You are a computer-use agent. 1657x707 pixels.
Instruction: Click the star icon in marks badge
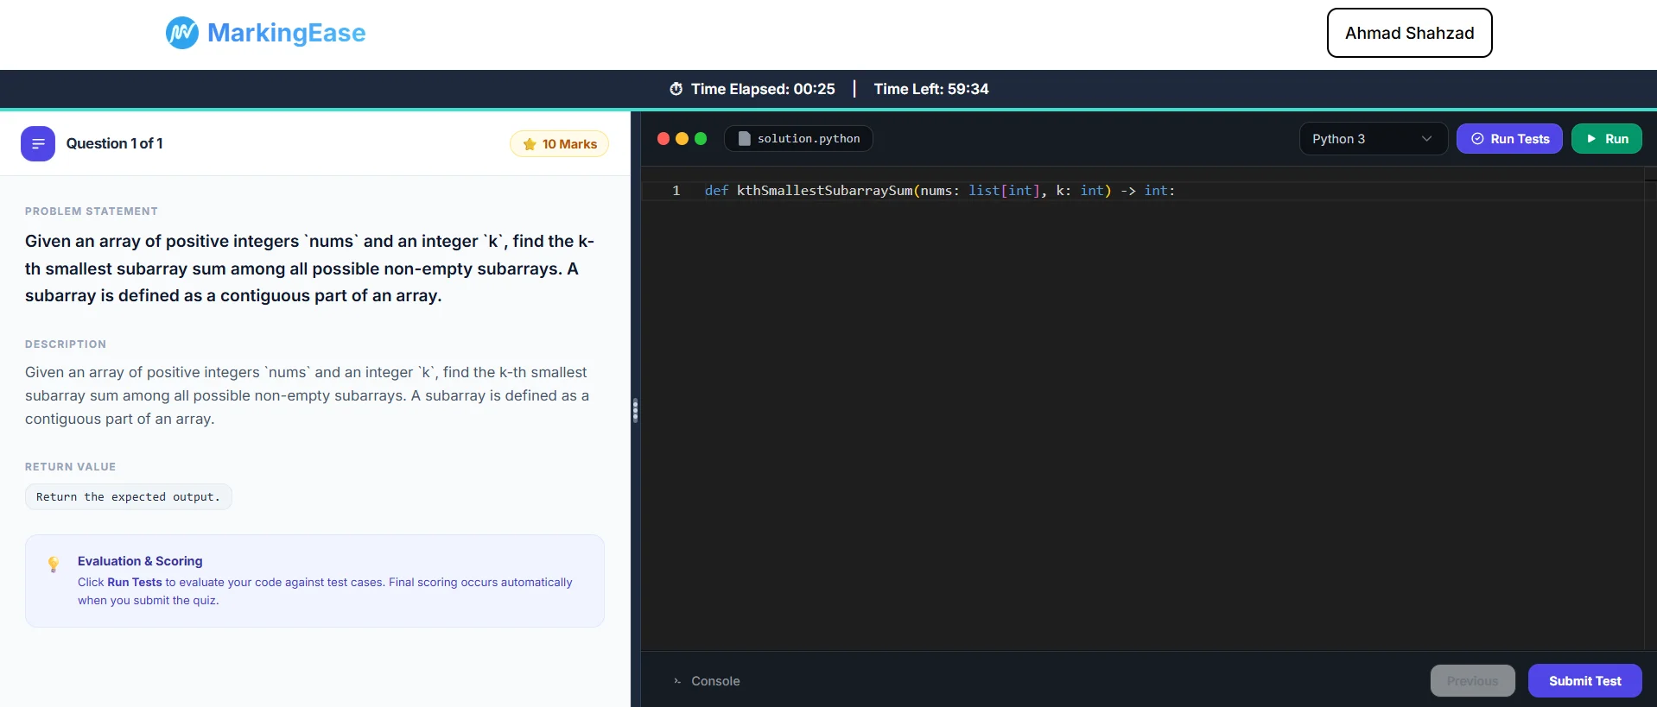coord(530,144)
